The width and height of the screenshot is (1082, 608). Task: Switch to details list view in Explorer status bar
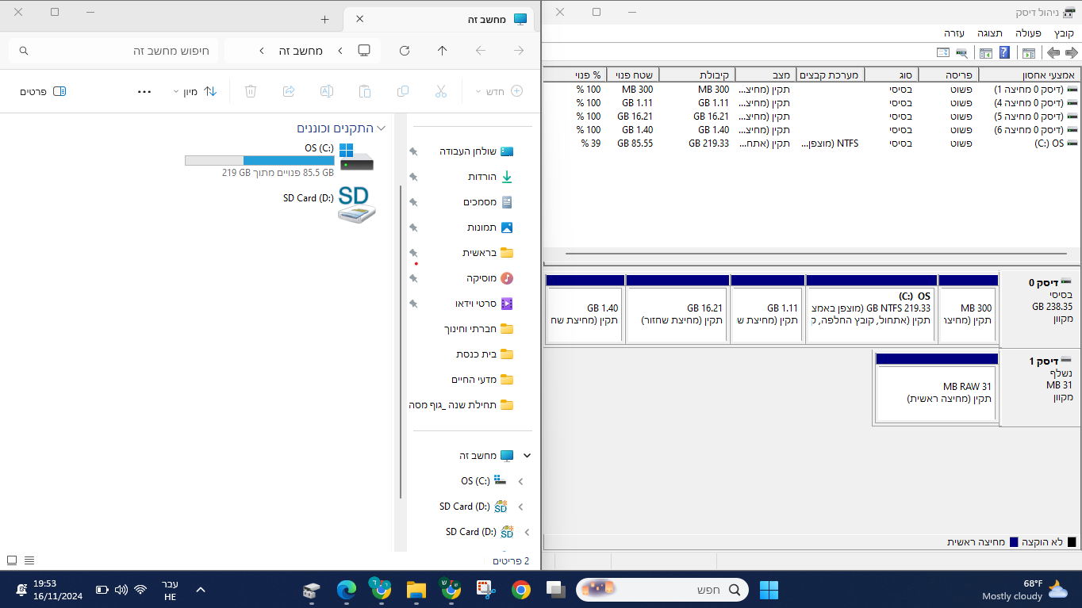29,560
